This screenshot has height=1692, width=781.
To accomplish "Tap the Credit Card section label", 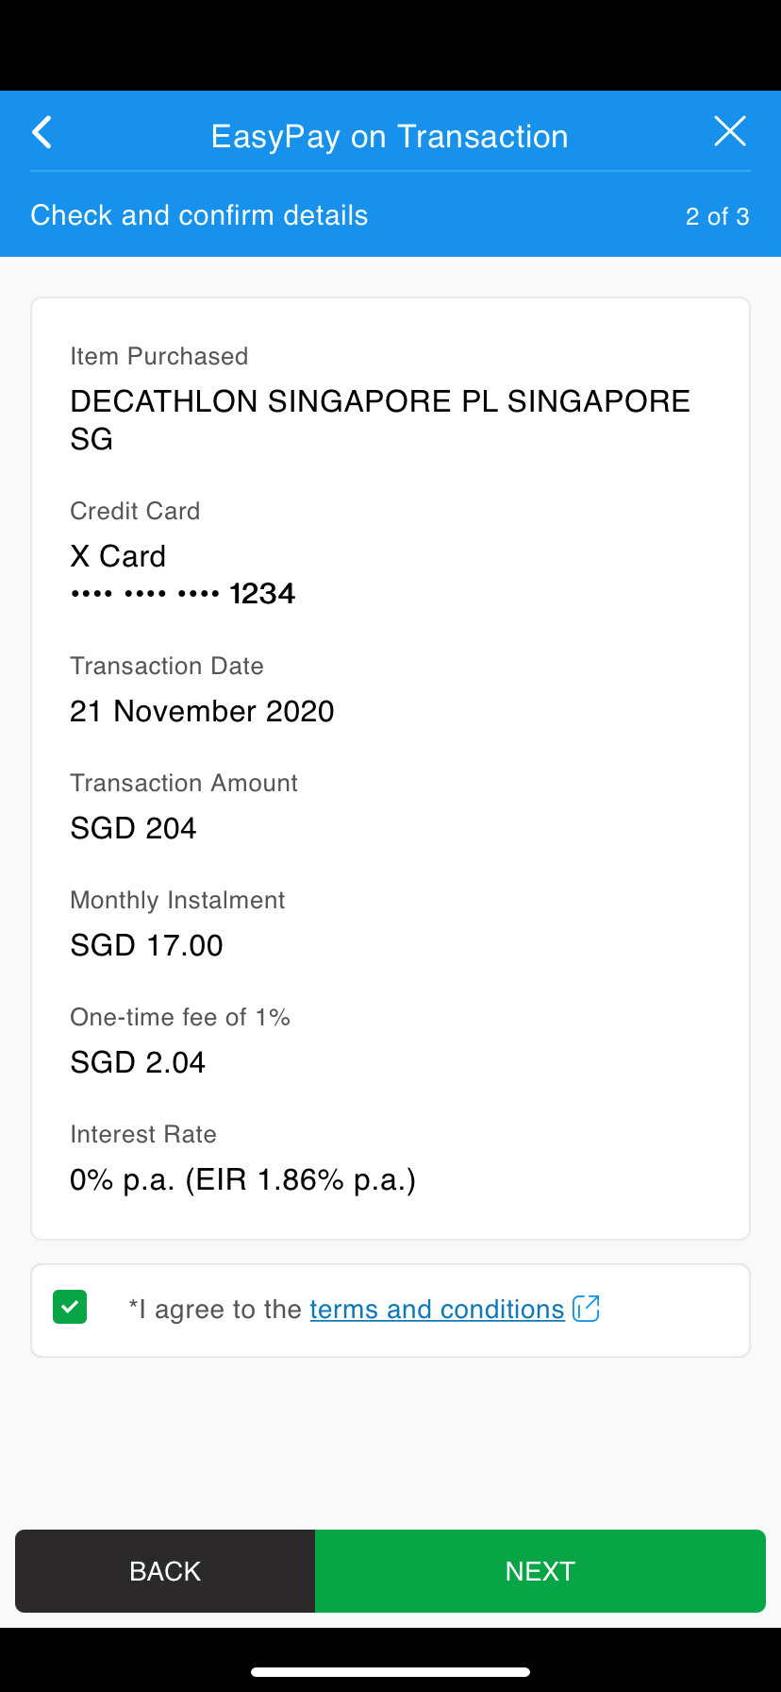I will (135, 511).
